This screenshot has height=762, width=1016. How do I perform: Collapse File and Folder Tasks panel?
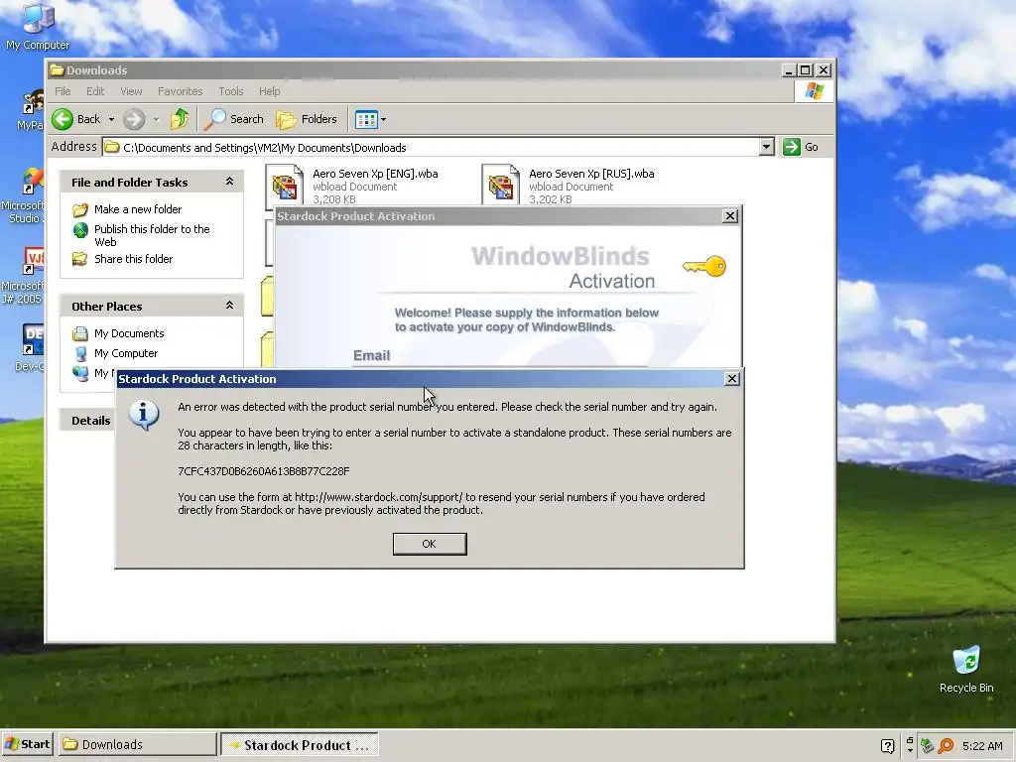(229, 183)
